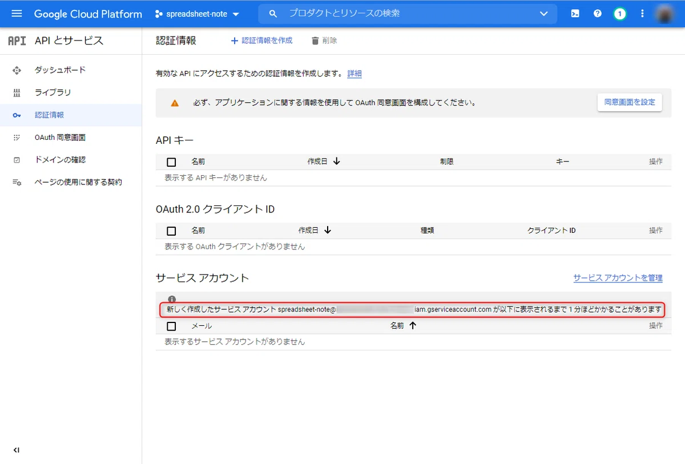The image size is (685, 464).
Task: Toggle the service accounts select-all checkbox
Action: tap(171, 326)
